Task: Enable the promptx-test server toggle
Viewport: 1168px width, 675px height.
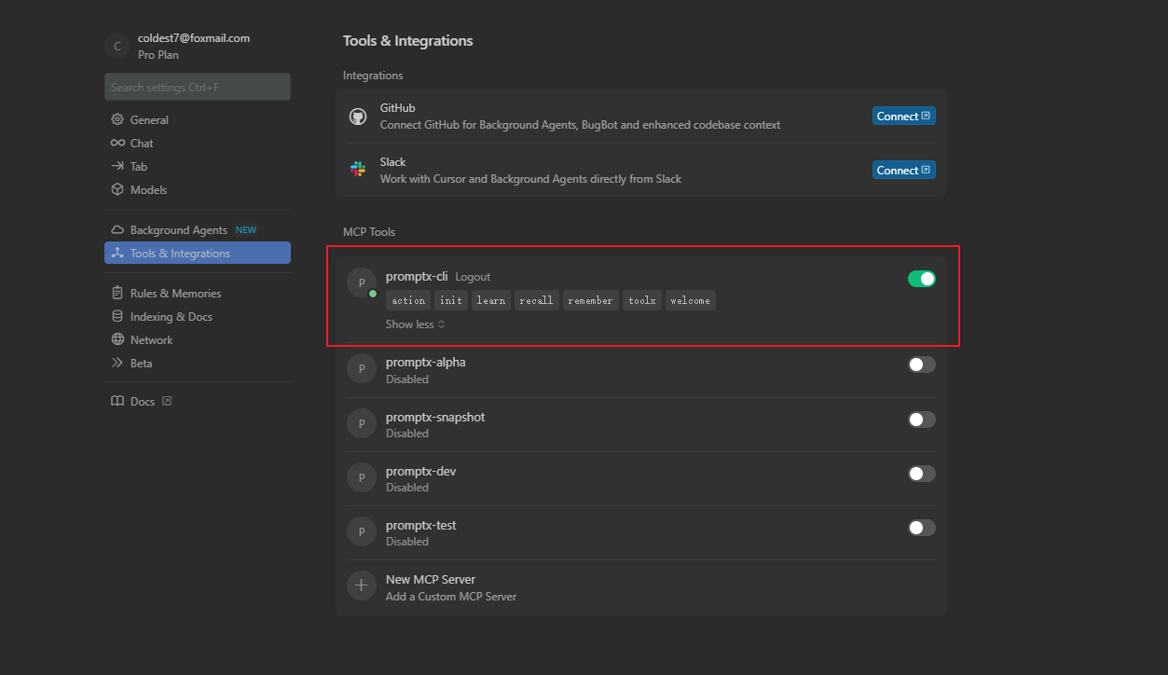Action: tap(922, 528)
